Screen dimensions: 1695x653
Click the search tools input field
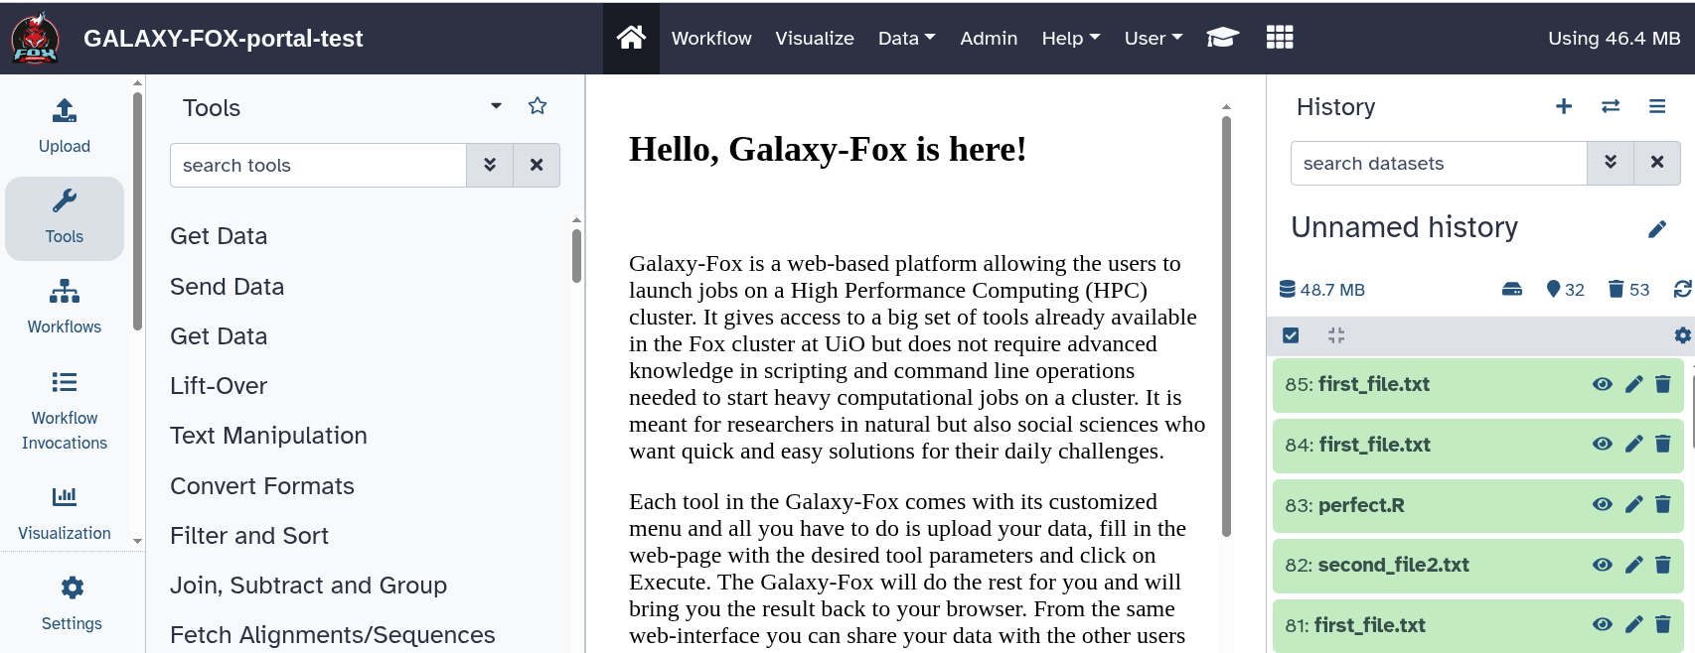tap(318, 165)
